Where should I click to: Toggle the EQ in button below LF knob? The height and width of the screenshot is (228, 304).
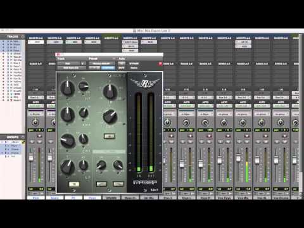click(74, 184)
